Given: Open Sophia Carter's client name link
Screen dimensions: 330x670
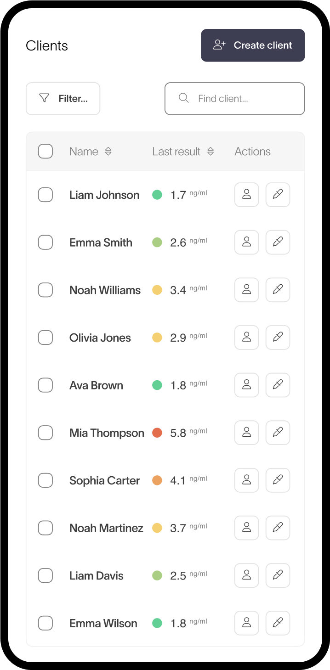Looking at the screenshot, I should pos(104,481).
